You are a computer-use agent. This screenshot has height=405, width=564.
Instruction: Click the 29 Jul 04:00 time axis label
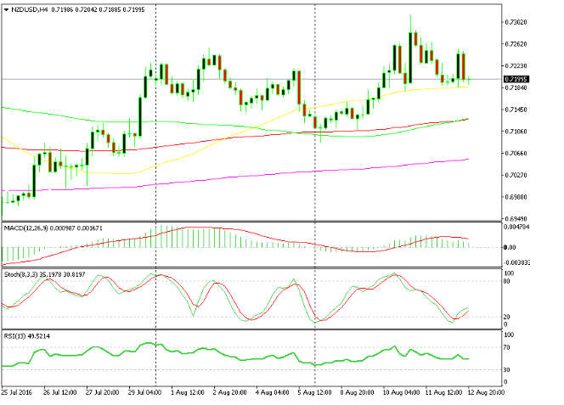pos(145,392)
